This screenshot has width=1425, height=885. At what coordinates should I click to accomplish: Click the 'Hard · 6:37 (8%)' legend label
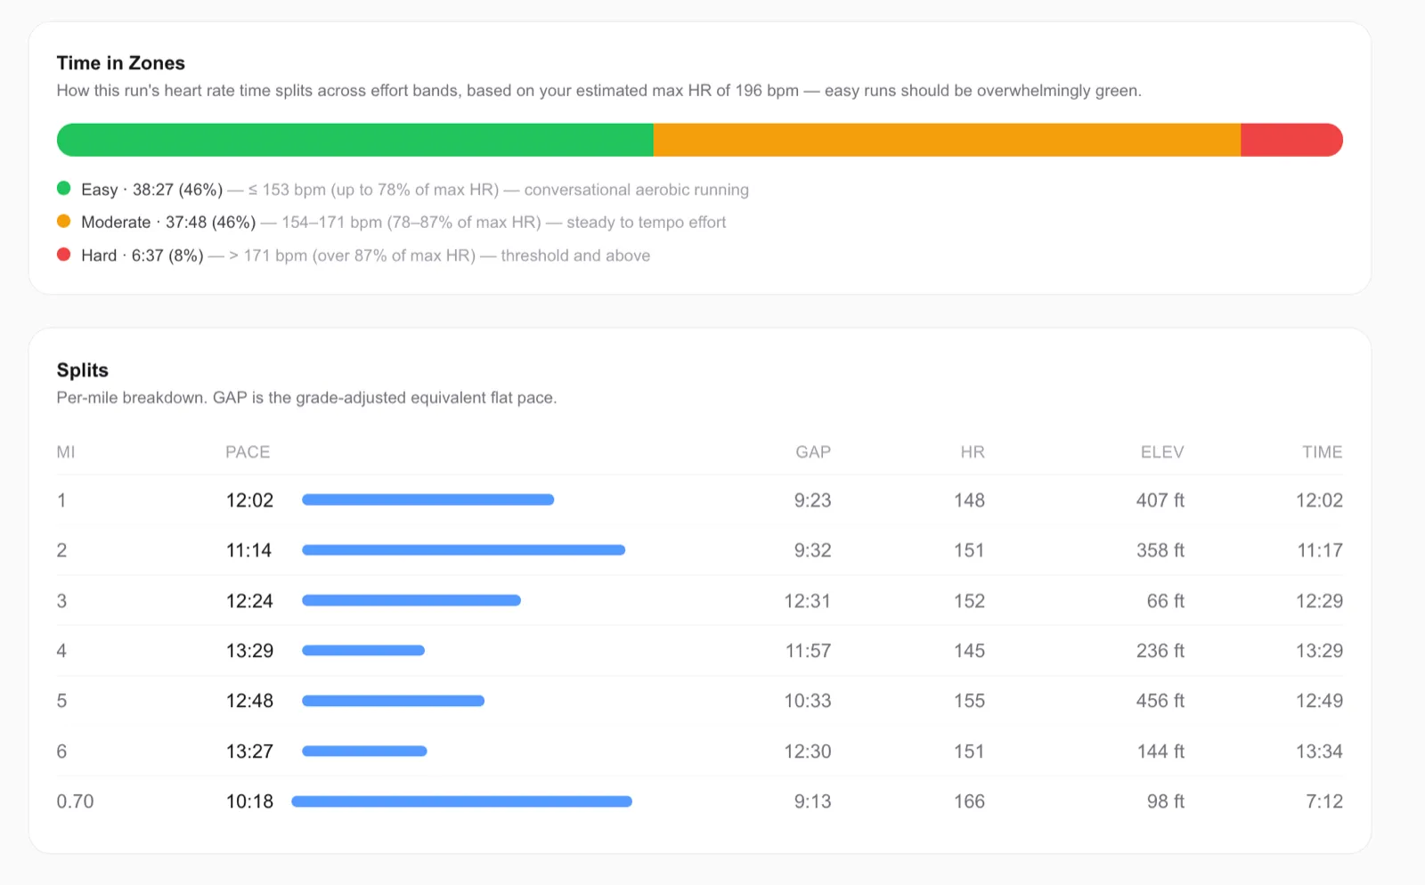point(142,256)
